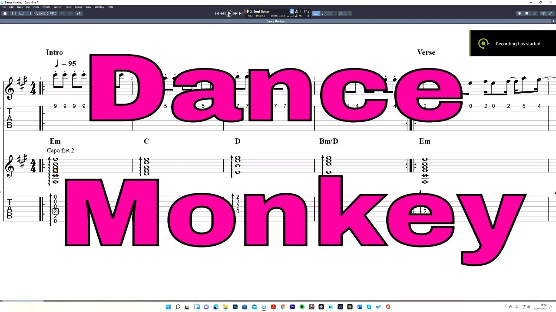Select the Bm/D chord label
This screenshot has width=556, height=312.
click(328, 141)
